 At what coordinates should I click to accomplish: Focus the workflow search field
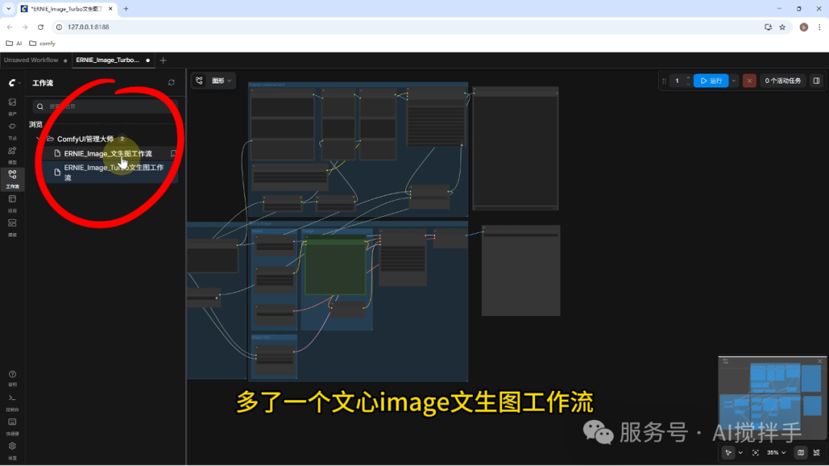[x=104, y=107]
